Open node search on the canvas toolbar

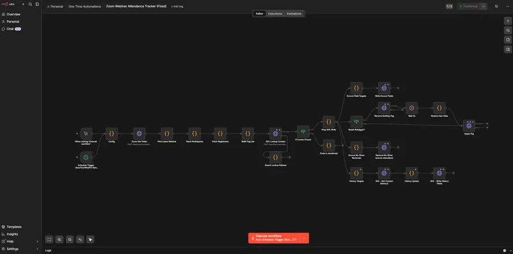coord(508,30)
